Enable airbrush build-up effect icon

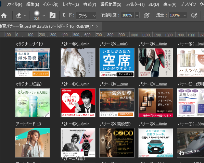[194, 15]
